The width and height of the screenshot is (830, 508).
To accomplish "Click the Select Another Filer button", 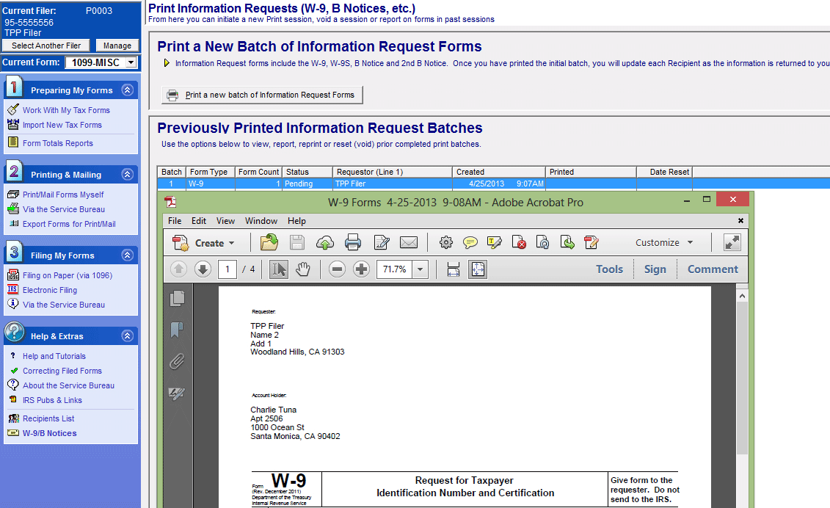I will (46, 46).
